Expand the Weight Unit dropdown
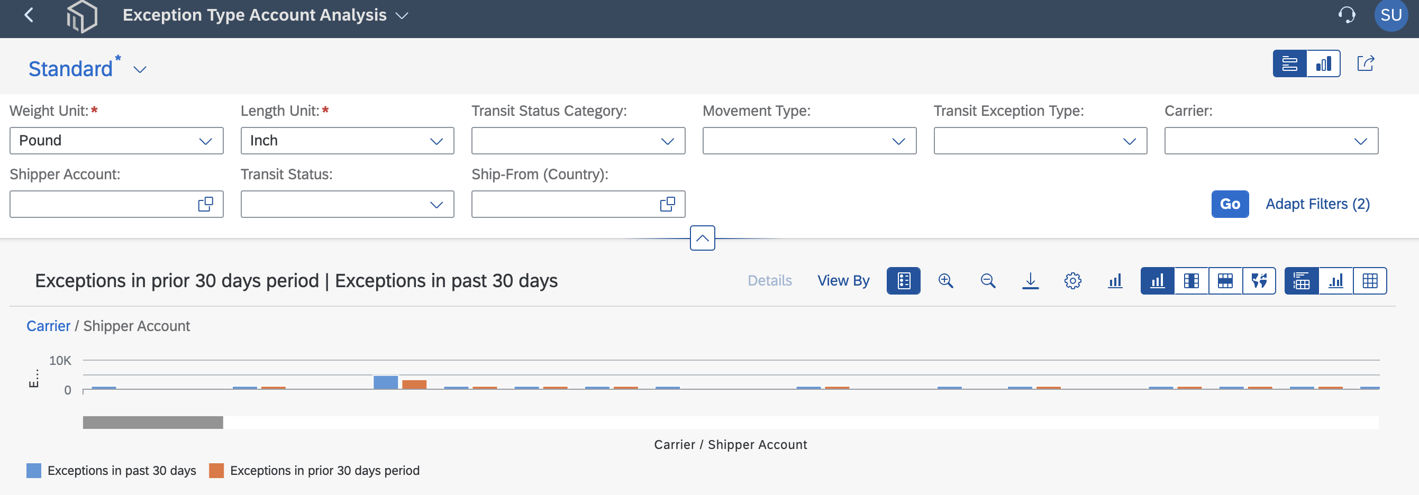This screenshot has width=1419, height=495. pos(205,141)
